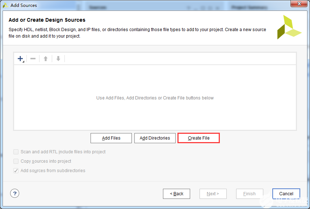310x209 pixels.
Task: Toggle Copy sources into project checkbox
Action: click(16, 161)
